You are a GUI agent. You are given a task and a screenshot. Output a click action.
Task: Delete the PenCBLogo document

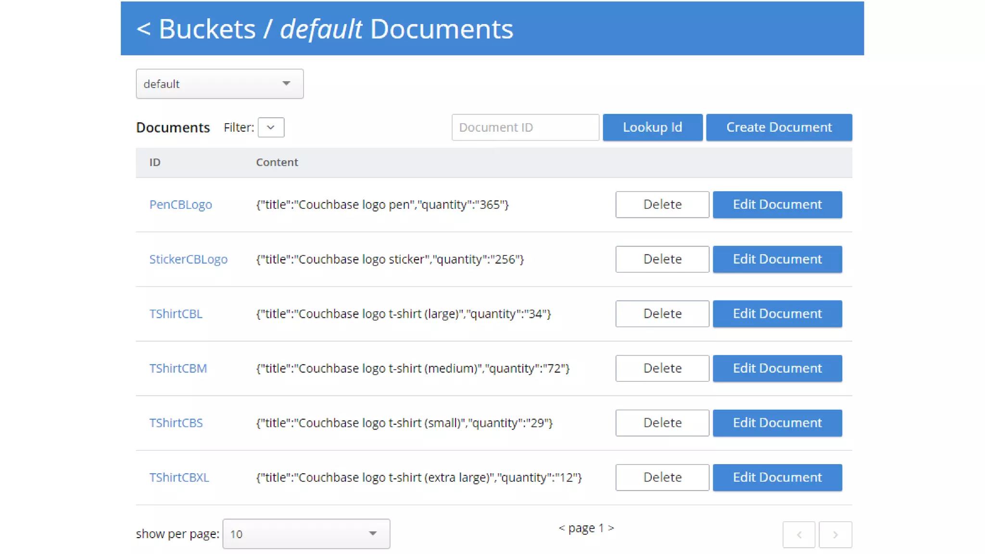click(x=662, y=204)
